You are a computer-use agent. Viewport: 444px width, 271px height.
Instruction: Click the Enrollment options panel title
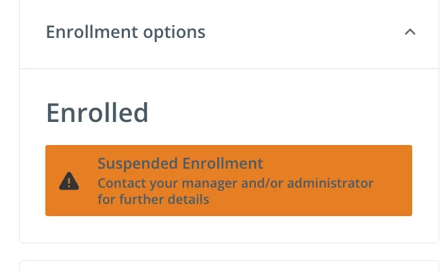[x=126, y=32]
